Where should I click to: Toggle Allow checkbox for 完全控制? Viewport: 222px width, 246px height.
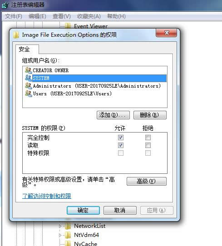(x=121, y=138)
